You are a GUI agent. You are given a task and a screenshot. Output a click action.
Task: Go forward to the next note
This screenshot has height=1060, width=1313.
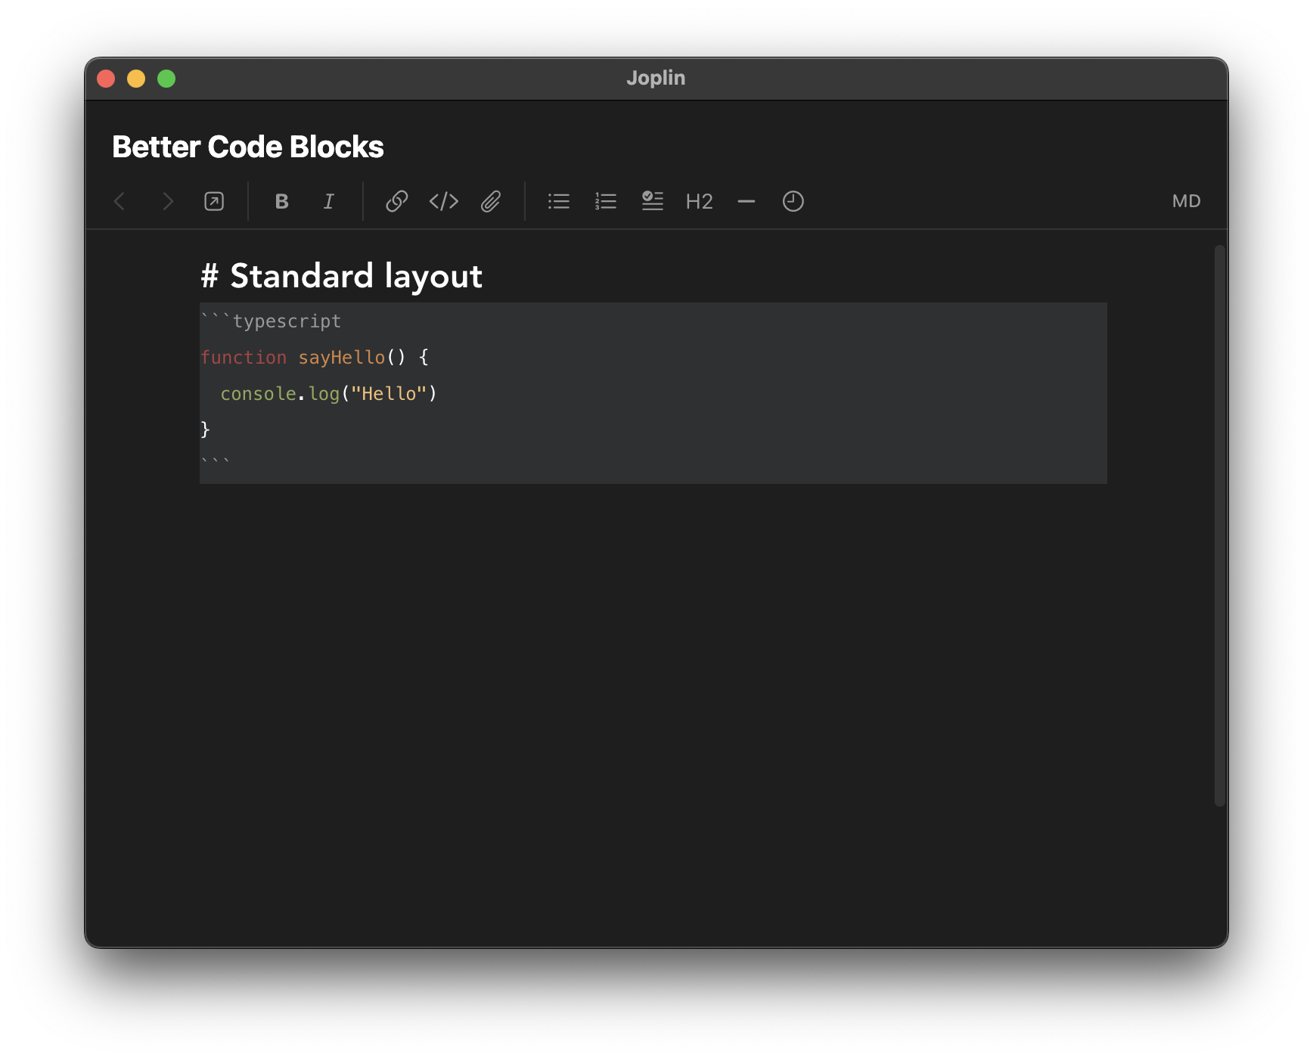167,201
